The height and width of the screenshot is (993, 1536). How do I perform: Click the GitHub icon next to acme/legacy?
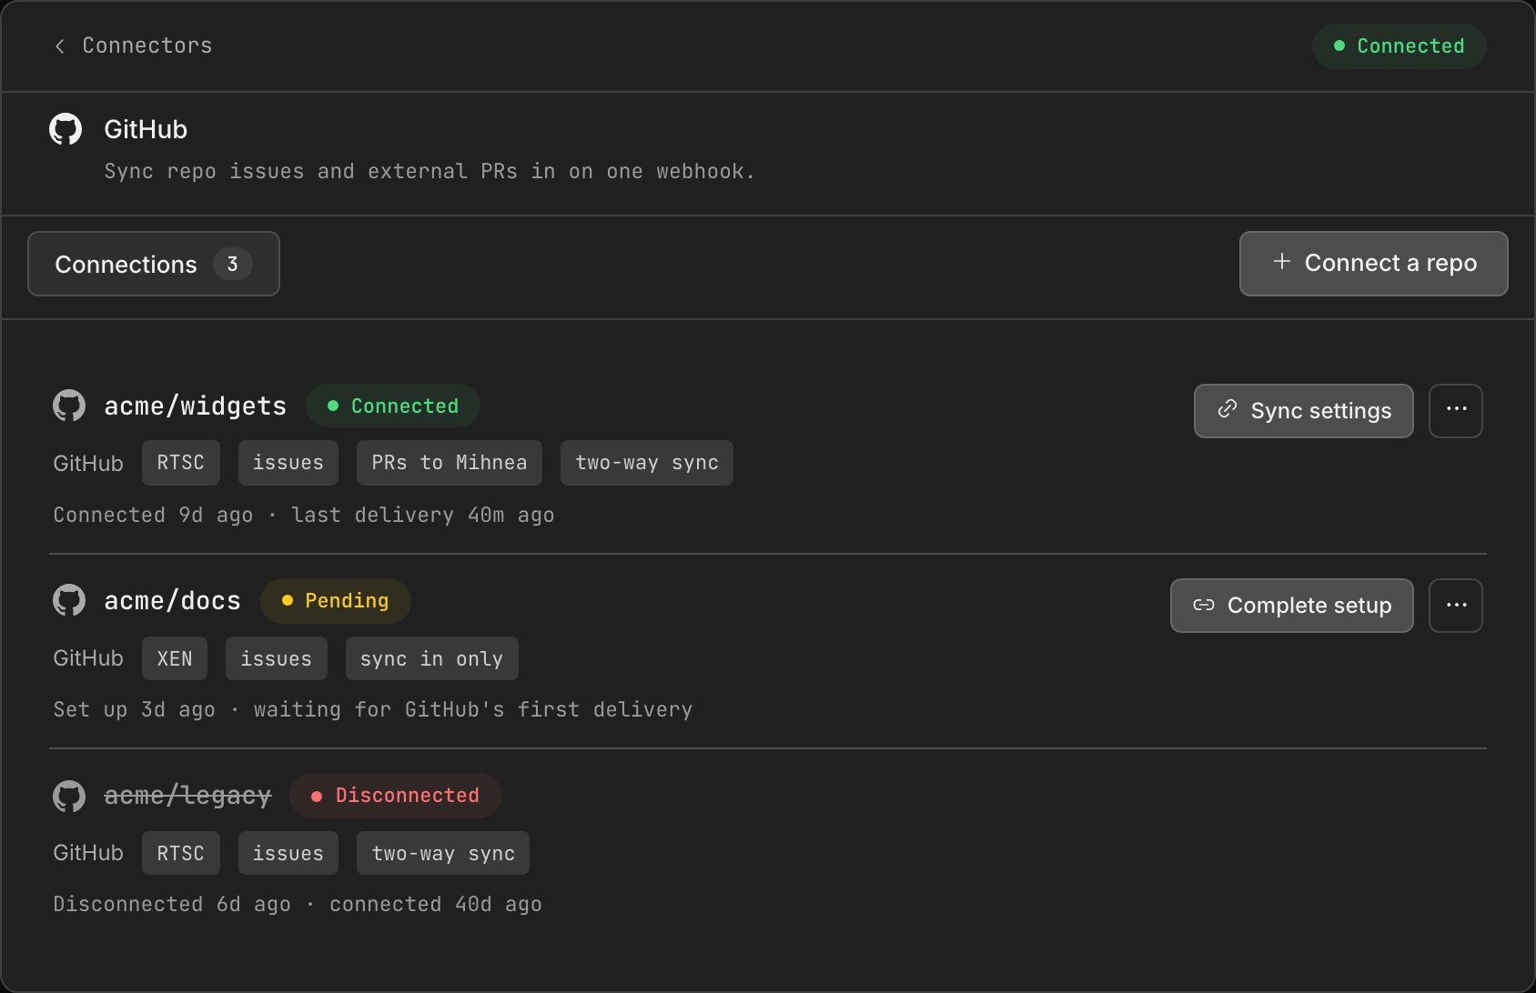click(x=69, y=796)
